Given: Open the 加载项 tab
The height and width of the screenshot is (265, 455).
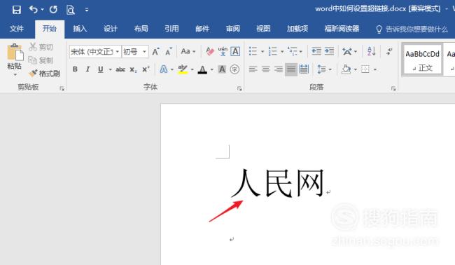Looking at the screenshot, I should (x=297, y=29).
